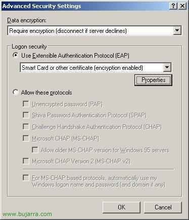Click Cancel to discard changes
The image size is (189, 220).
point(163,207)
